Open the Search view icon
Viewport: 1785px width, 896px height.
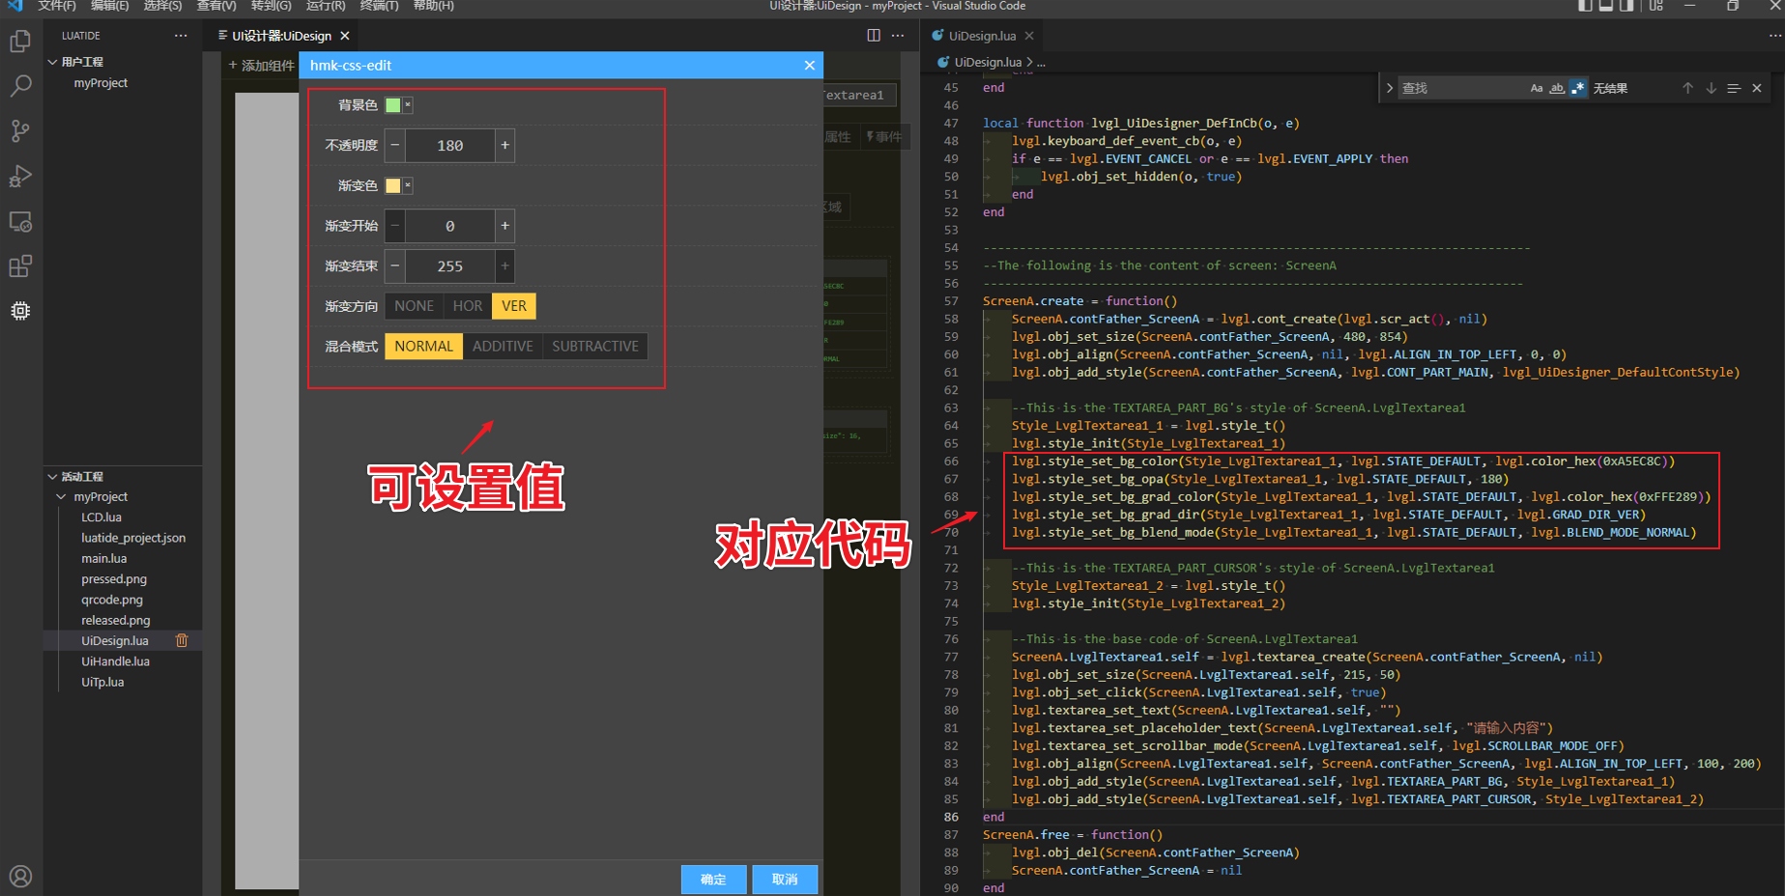click(20, 86)
